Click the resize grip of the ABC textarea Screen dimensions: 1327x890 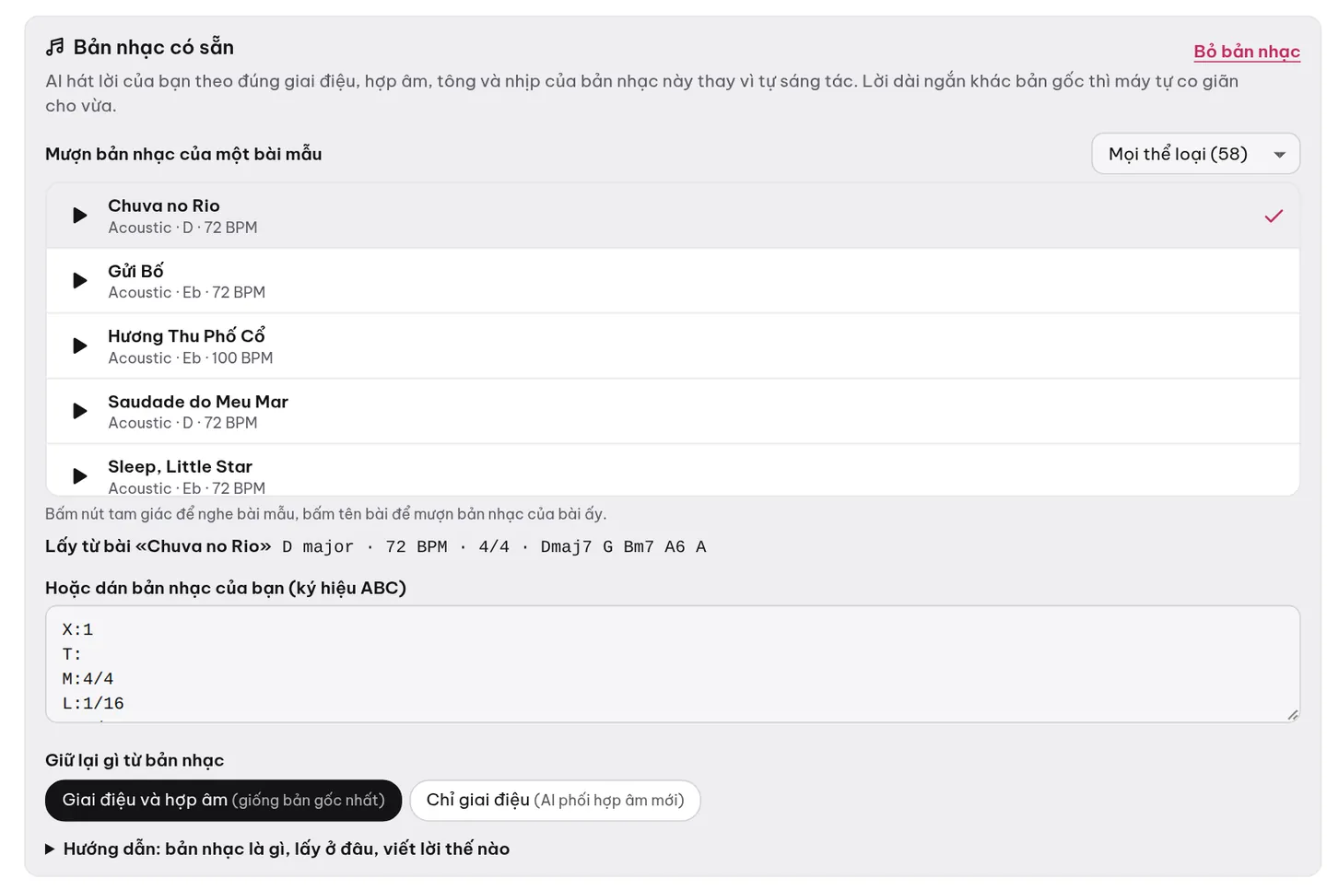click(x=1293, y=715)
